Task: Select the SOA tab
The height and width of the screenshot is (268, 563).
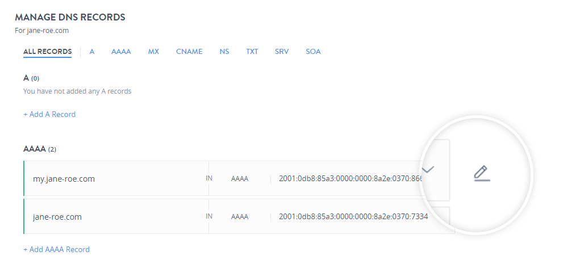Action: point(313,52)
